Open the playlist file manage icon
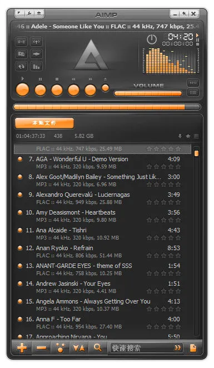This screenshot has width=214, height=368. (193, 348)
